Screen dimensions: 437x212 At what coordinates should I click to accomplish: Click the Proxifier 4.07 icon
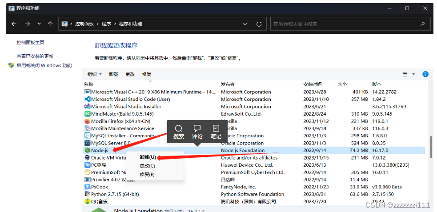pyautogui.click(x=87, y=180)
